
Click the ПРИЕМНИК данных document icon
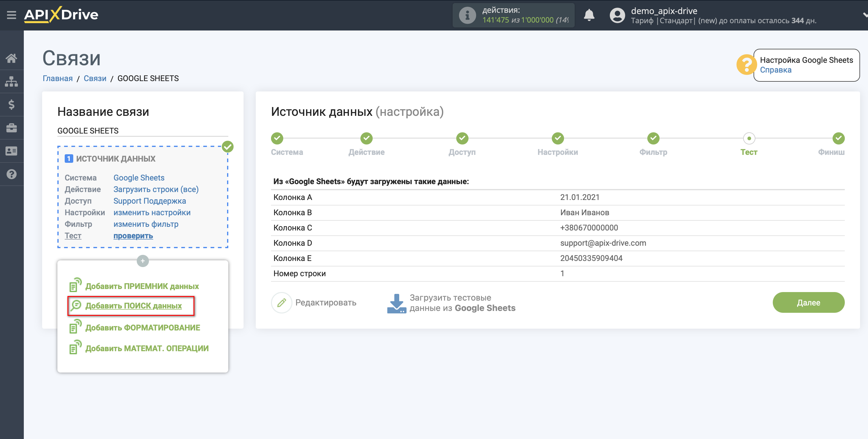(75, 285)
